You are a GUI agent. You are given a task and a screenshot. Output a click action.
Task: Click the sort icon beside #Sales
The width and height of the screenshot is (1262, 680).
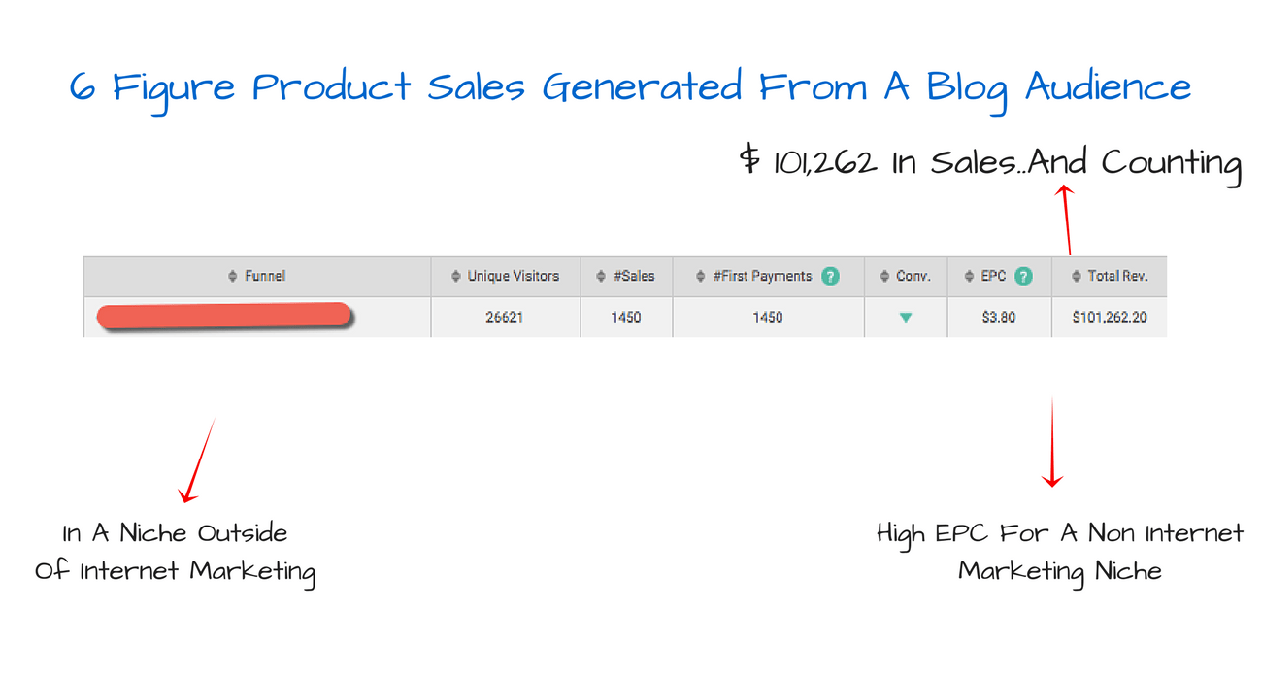603,277
